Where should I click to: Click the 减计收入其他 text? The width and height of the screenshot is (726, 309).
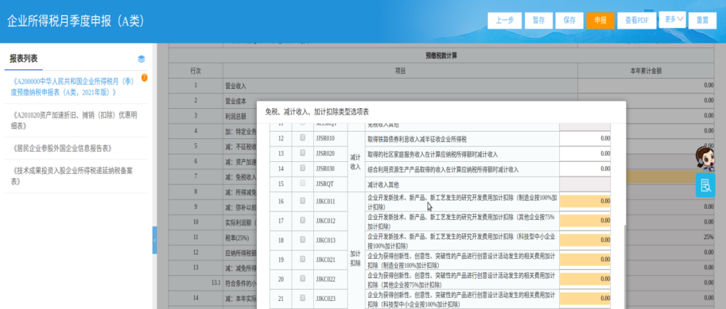point(385,185)
